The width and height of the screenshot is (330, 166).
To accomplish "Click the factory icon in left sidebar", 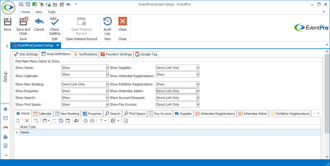I will (6, 137).
